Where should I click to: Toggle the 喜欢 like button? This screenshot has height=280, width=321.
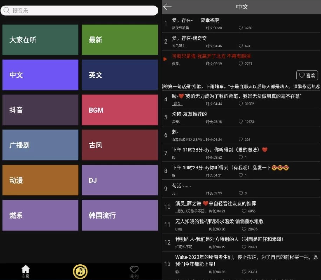tap(307, 75)
